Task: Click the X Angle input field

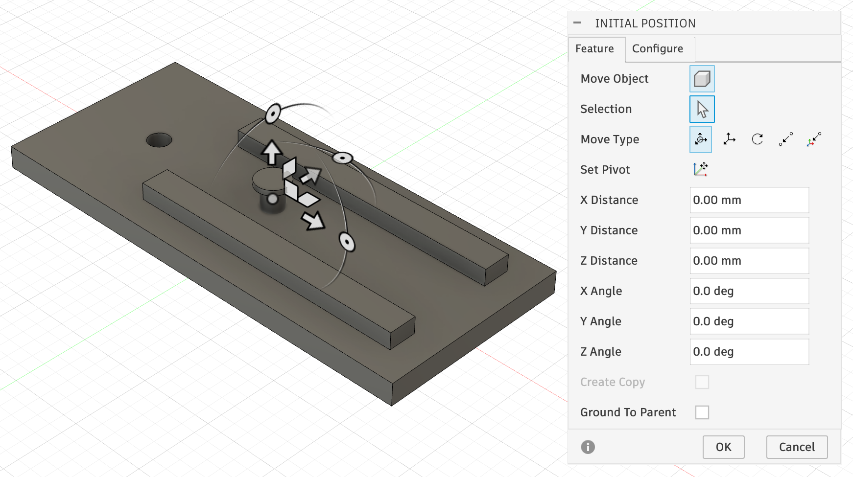Action: coord(749,291)
